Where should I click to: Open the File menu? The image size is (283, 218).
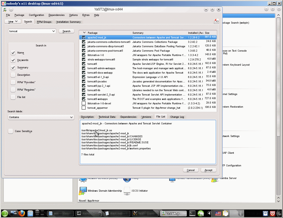point(8,15)
